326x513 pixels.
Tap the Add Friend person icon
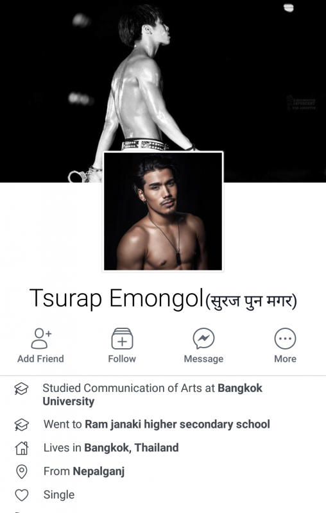pos(41,339)
